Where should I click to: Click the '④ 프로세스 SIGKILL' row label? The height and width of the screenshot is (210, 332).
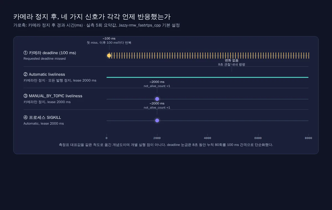pyautogui.click(x=42, y=117)
